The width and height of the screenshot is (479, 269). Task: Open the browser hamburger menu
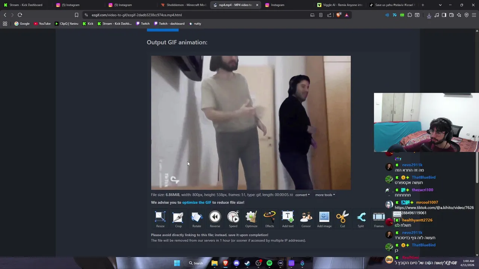point(474,15)
